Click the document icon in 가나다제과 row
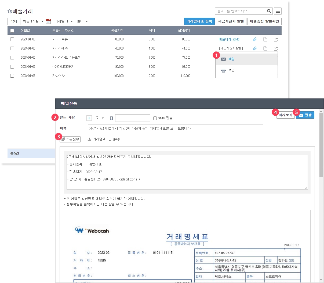Viewport: 324px width, 283px height. point(265,48)
